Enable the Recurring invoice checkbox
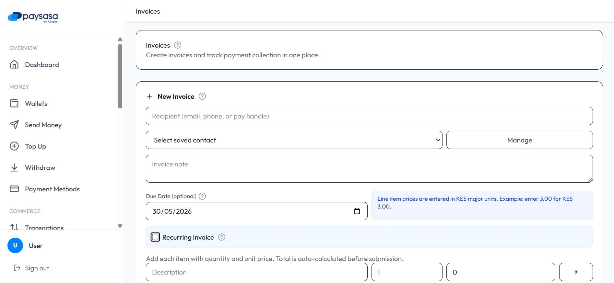The width and height of the screenshot is (614, 283). [155, 237]
